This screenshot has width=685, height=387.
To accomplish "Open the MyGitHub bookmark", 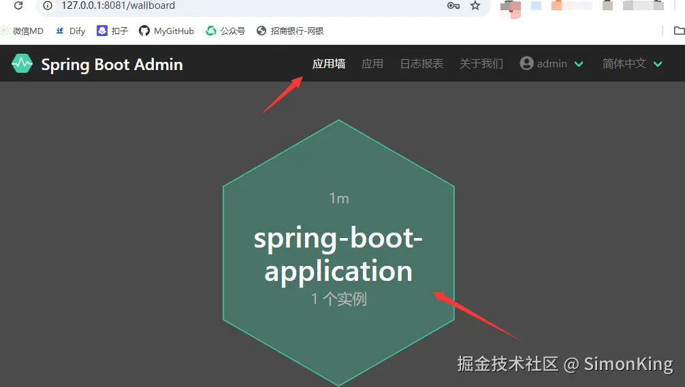I will click(166, 31).
